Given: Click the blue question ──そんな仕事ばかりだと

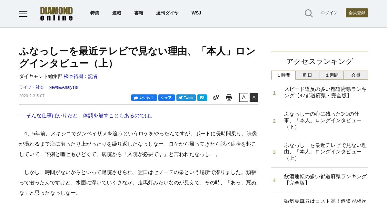Looking at the screenshot, I should (x=87, y=115).
